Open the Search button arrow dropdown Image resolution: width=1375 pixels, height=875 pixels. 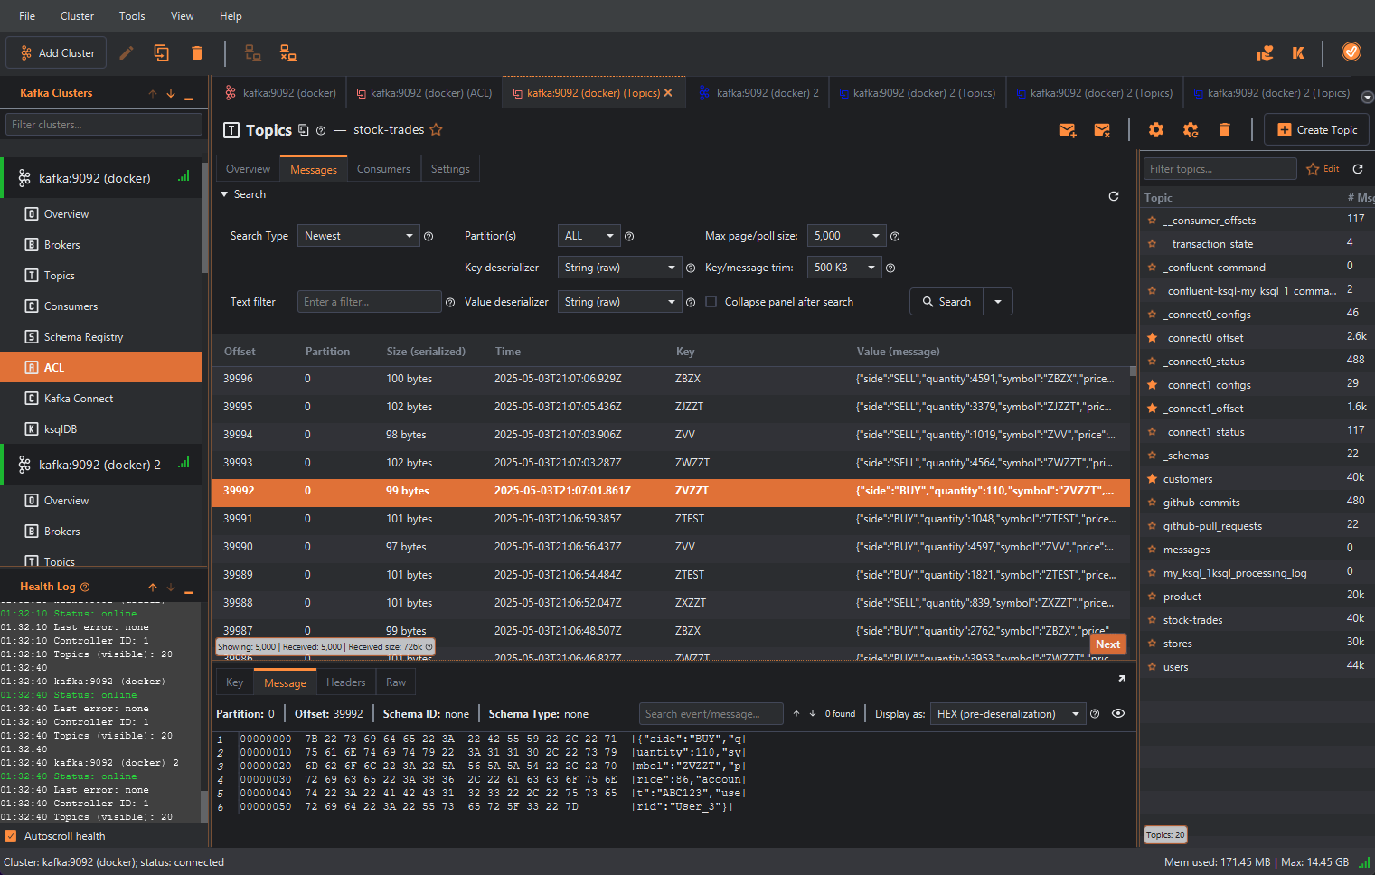[998, 302]
